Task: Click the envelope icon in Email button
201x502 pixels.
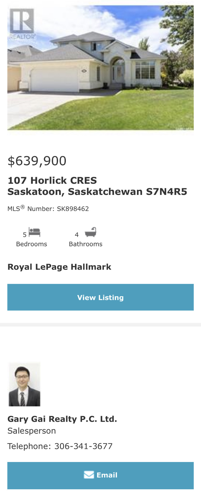Action: coord(89,475)
